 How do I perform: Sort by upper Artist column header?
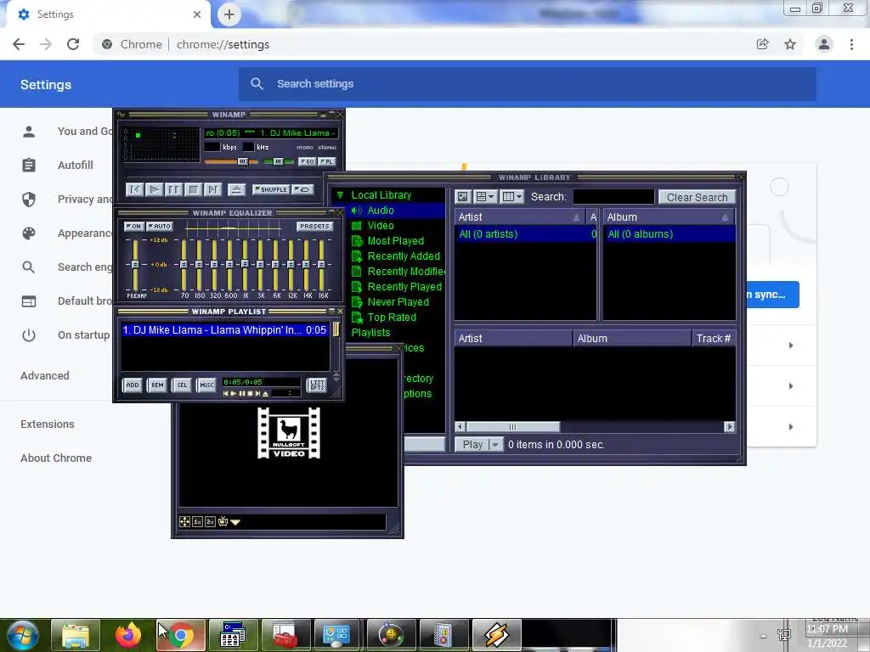520,217
